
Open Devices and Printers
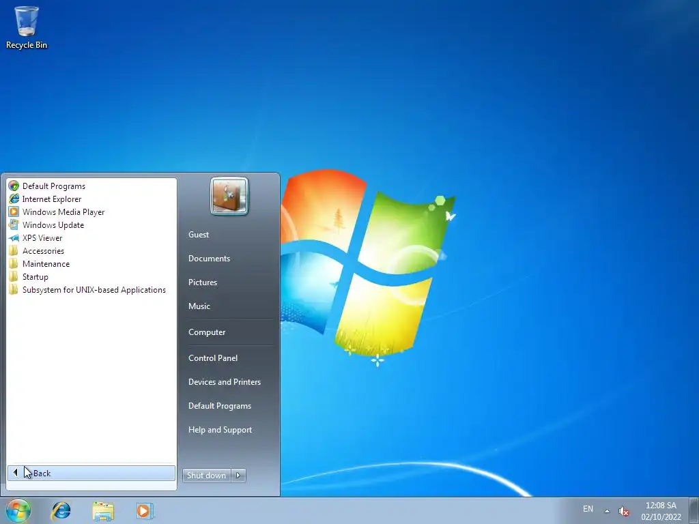224,382
